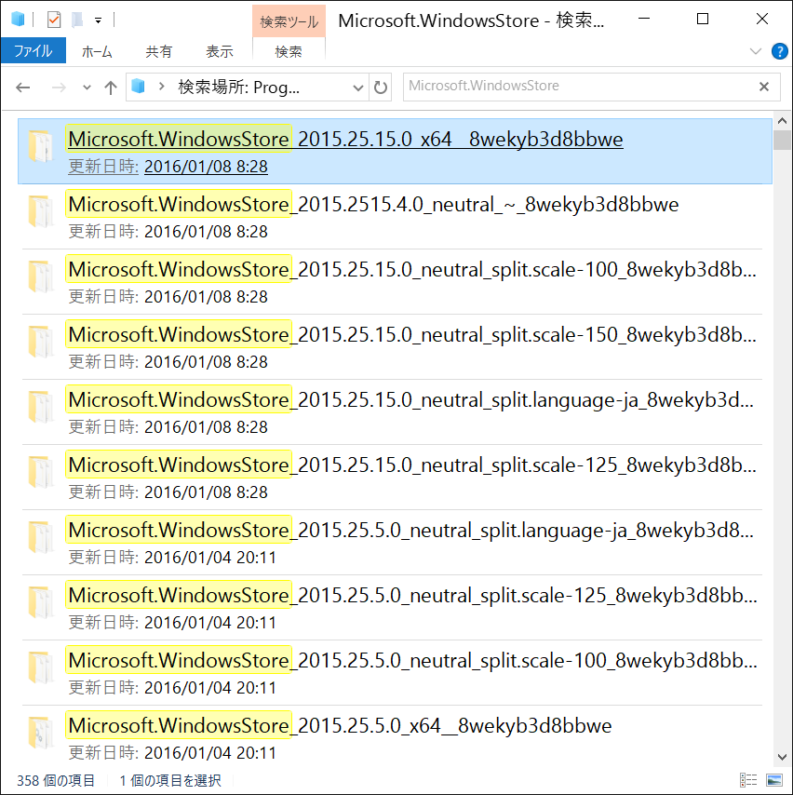Switch to the 表示 ribbon tab
793x795 pixels.
pos(220,51)
